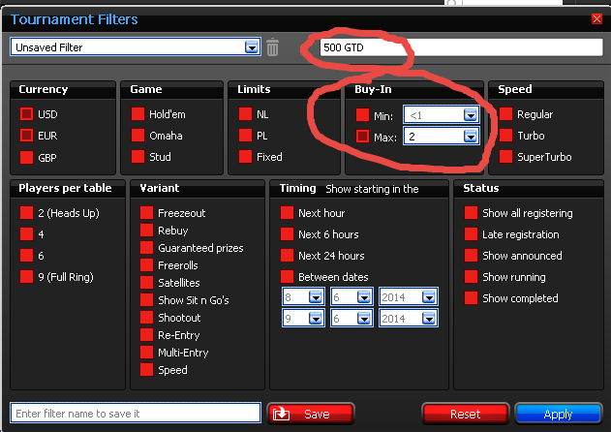
Task: Check Next 6 hours timing option
Action: click(x=287, y=234)
